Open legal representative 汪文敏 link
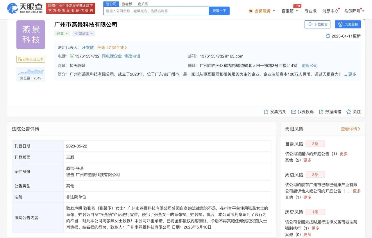 pyautogui.click(x=88, y=48)
